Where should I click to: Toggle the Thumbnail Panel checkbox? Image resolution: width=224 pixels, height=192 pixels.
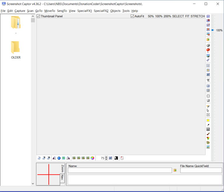coord(38,16)
